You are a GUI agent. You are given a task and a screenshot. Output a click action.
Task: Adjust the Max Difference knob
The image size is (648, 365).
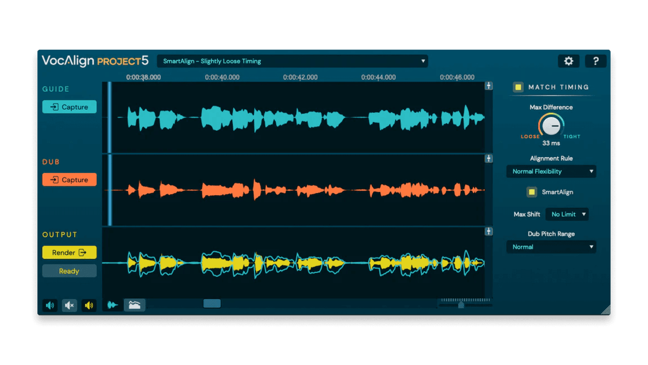click(551, 125)
